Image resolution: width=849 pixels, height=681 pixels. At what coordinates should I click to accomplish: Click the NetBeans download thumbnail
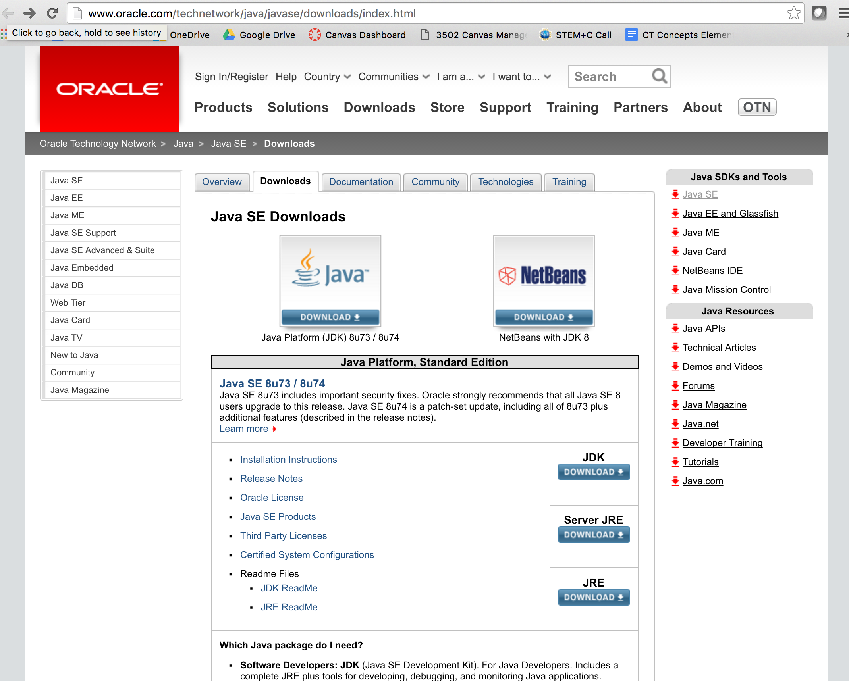pyautogui.click(x=543, y=281)
